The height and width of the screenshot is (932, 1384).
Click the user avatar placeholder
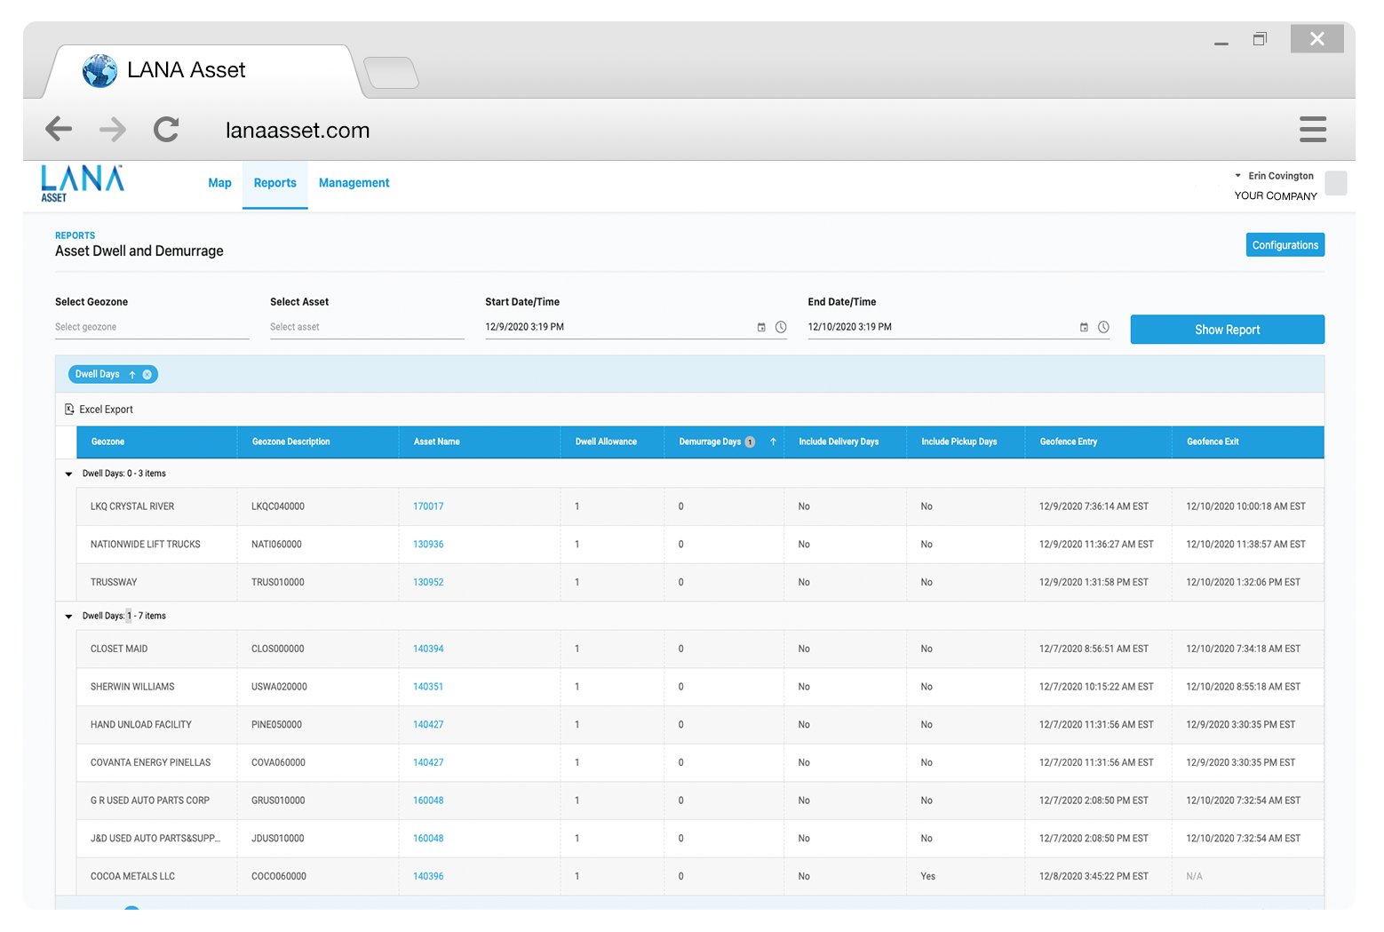[1335, 183]
